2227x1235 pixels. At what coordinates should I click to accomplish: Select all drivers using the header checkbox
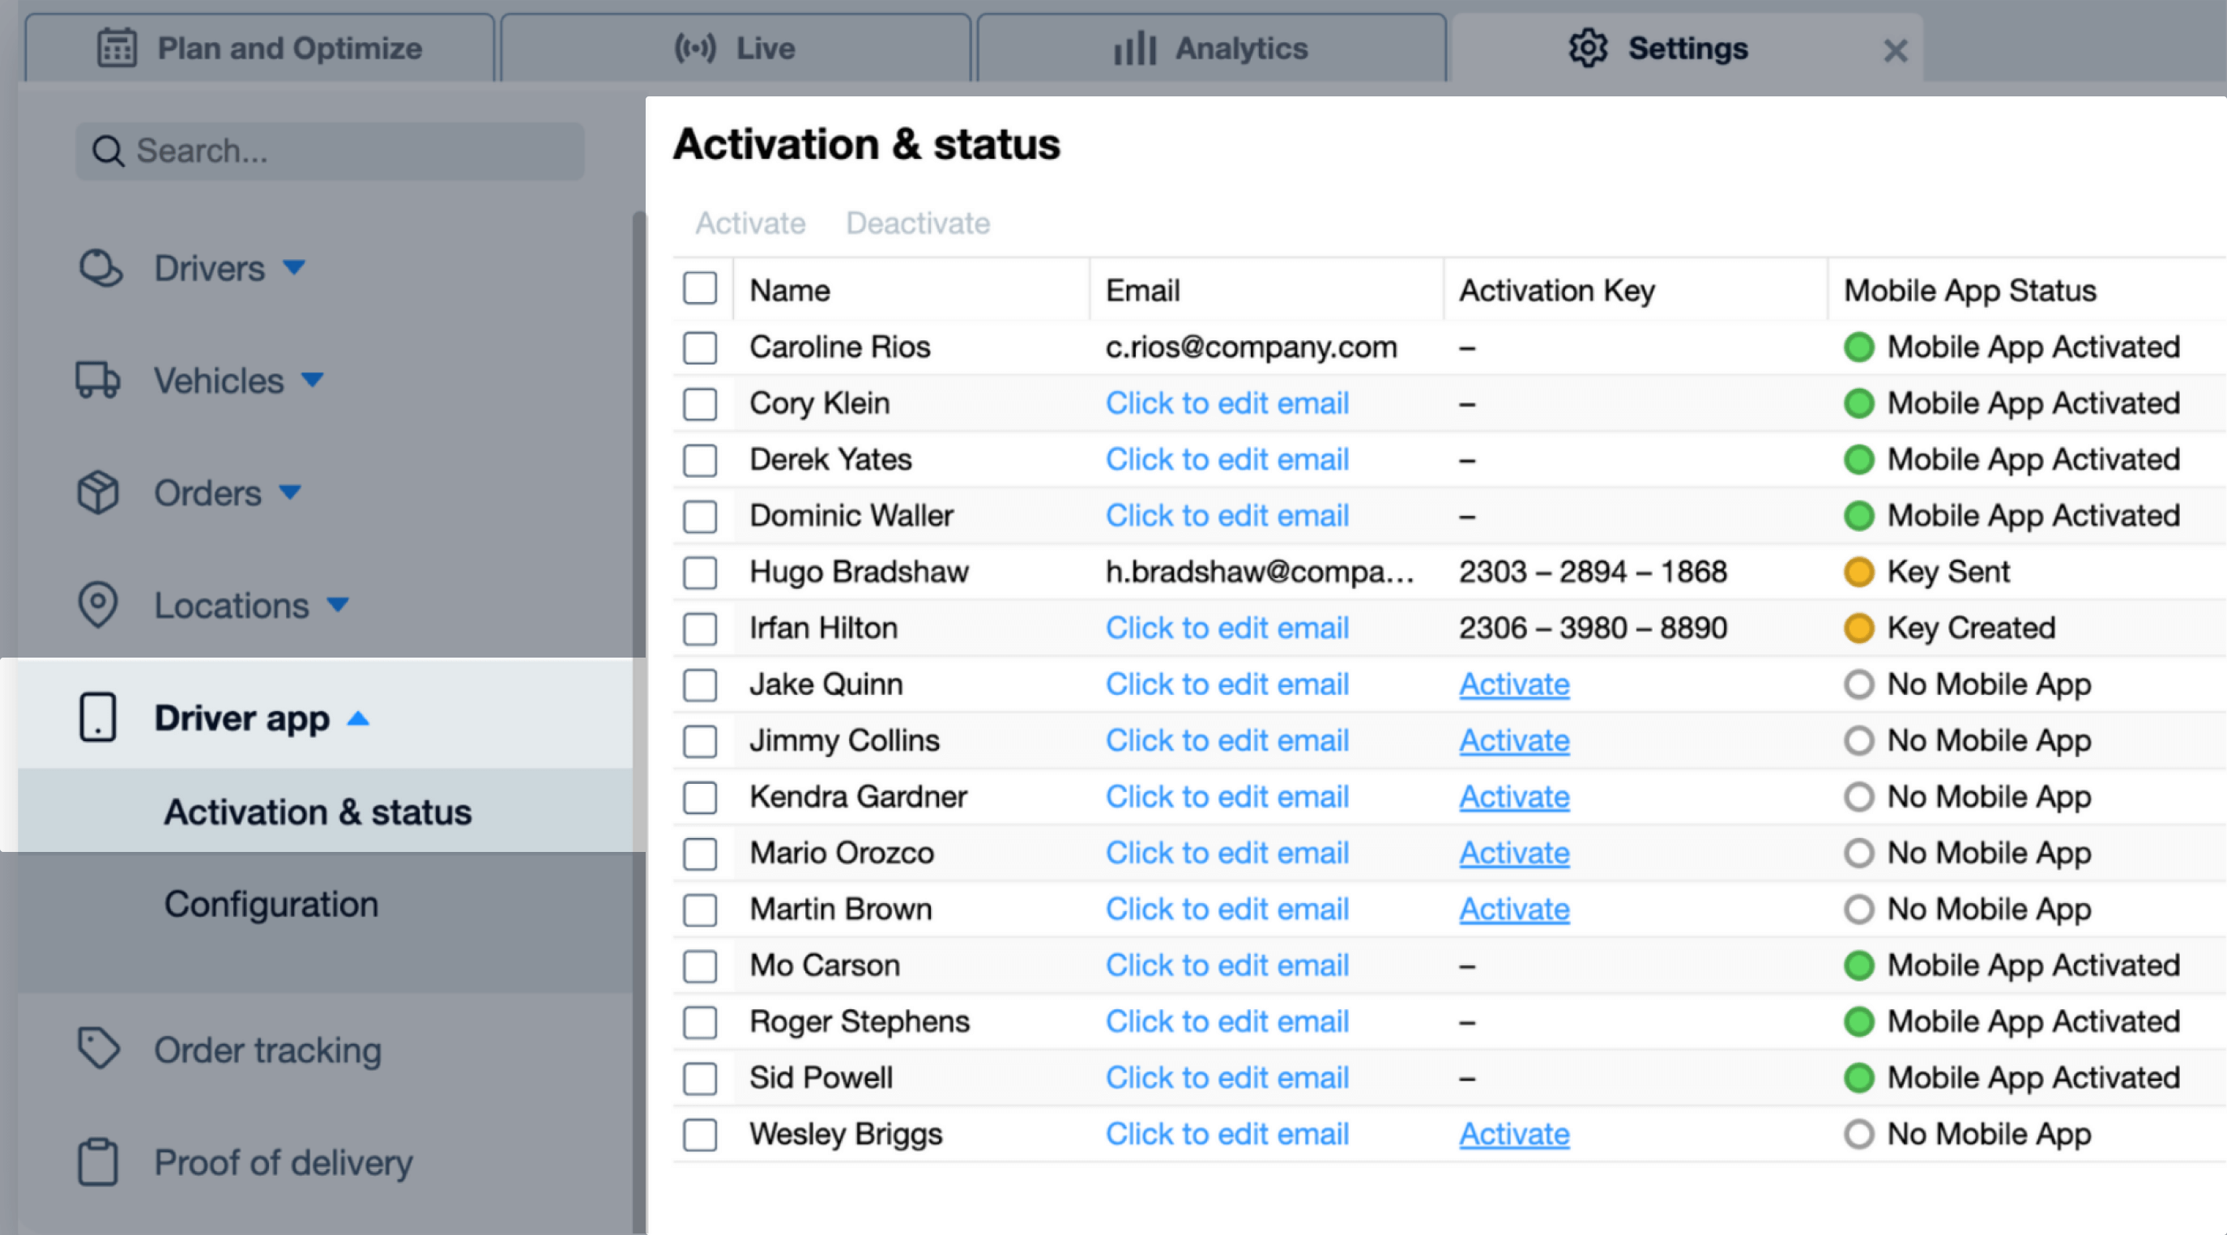click(x=700, y=287)
